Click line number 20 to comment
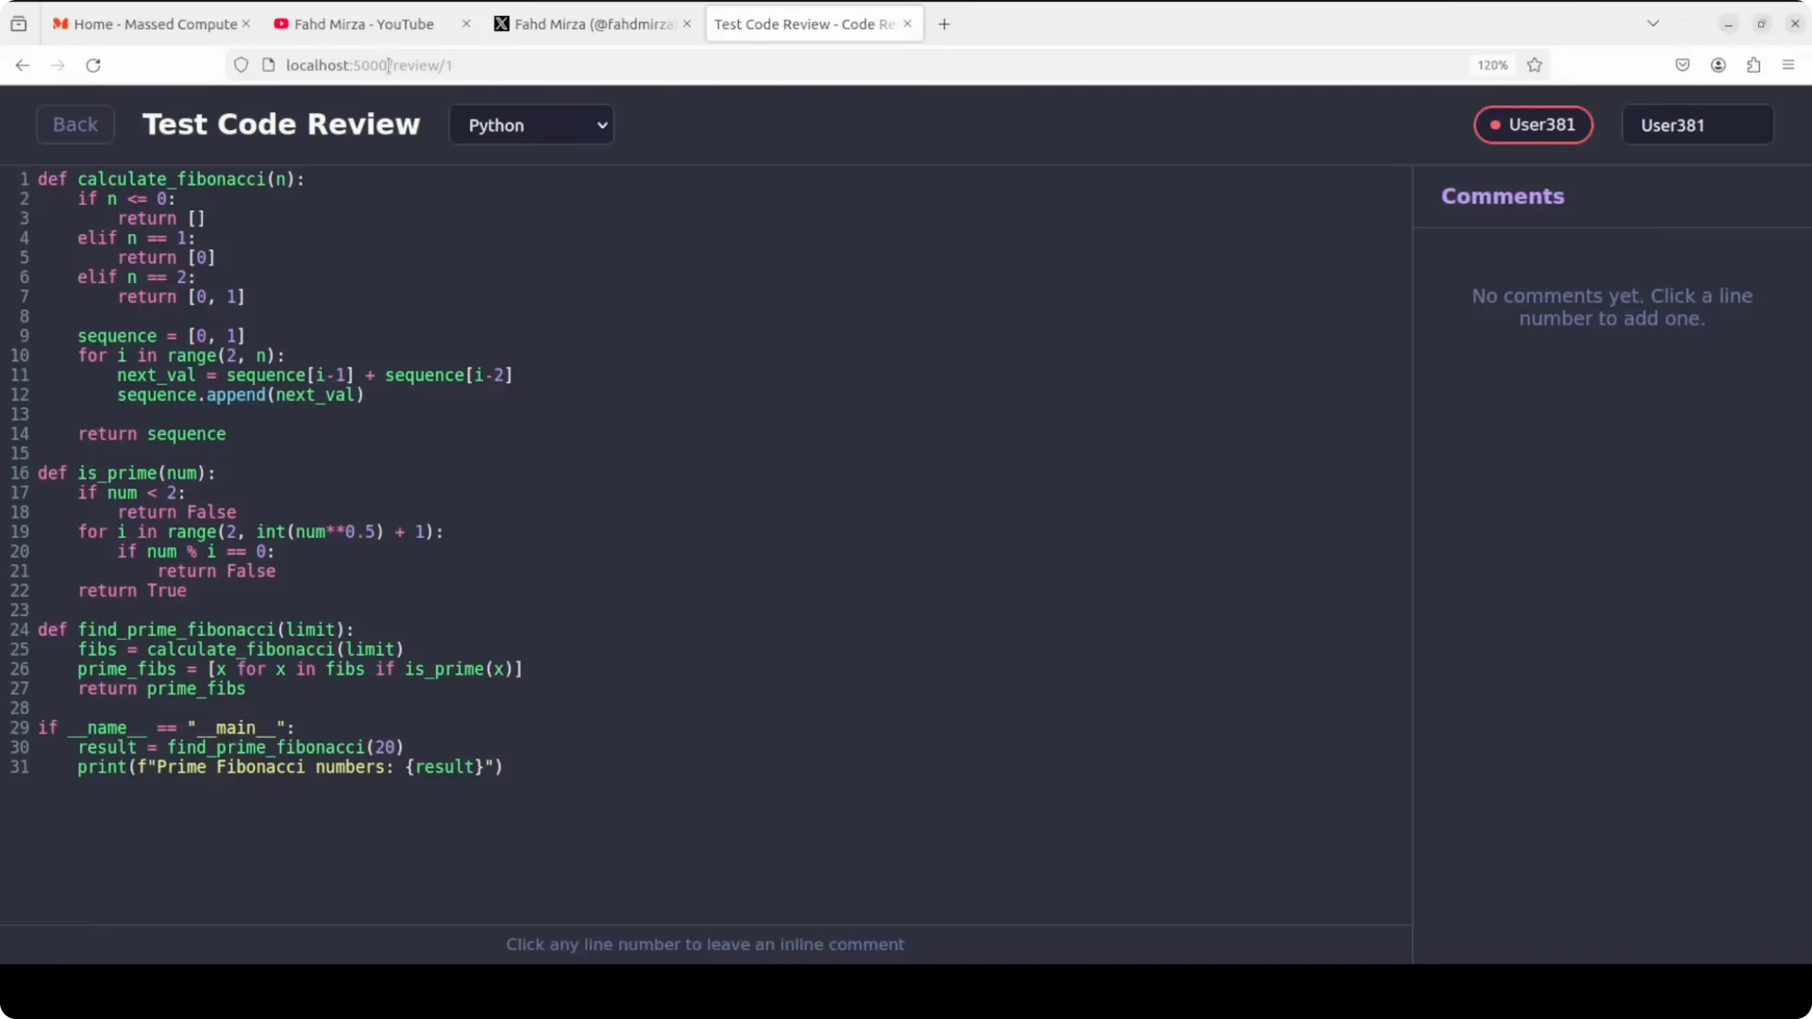This screenshot has width=1812, height=1019. click(x=20, y=552)
